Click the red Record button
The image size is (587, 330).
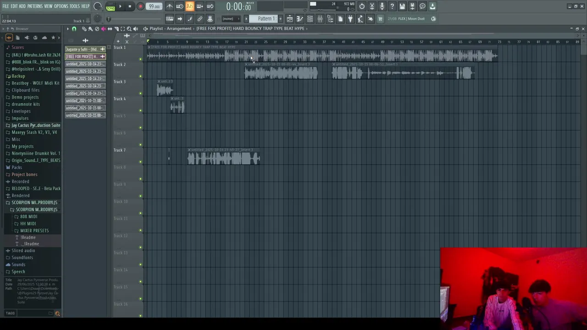tap(140, 6)
